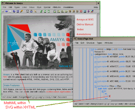Click the blue Amaya link in the paragraph
Viewport: 135px width, 109px height.
[x=7, y=75]
